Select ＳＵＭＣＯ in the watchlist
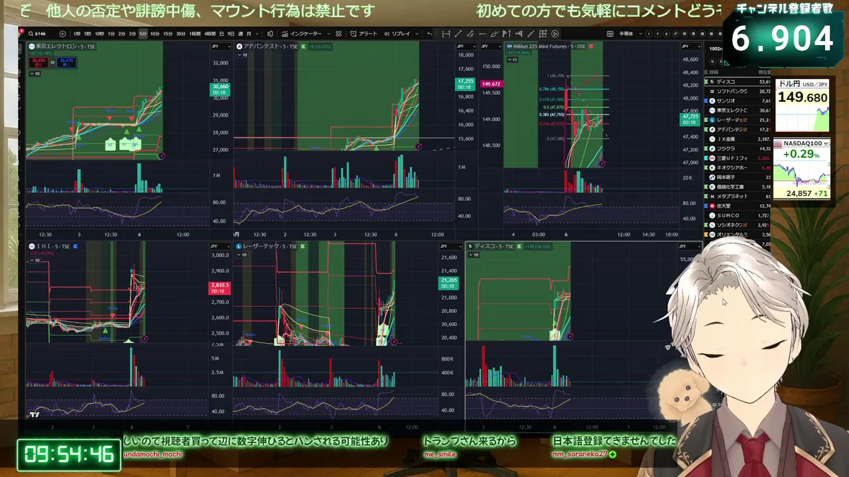The image size is (849, 477). [x=738, y=215]
